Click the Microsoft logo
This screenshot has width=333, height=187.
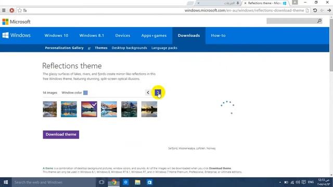[16, 22]
